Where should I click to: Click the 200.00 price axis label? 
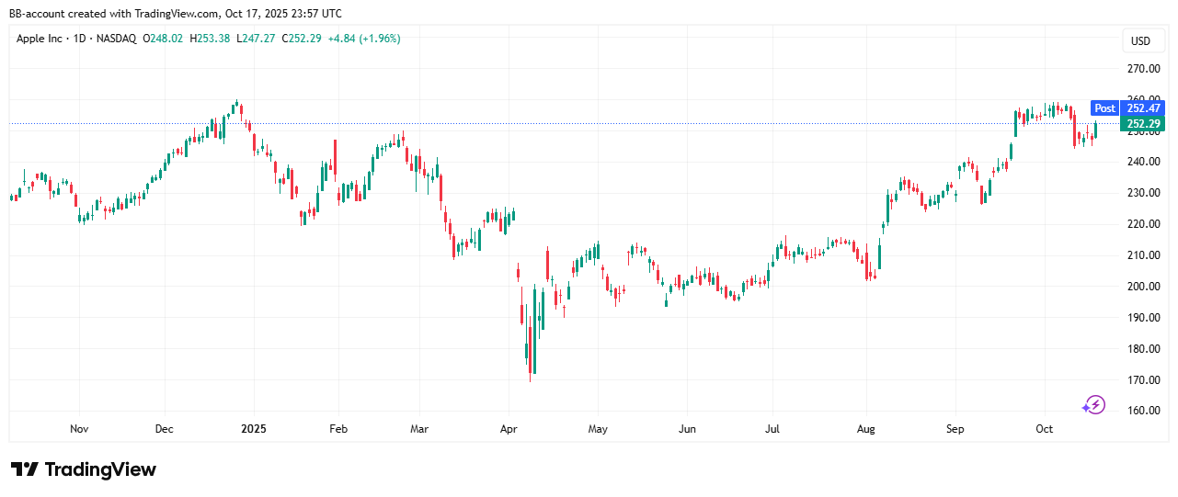point(1144,287)
